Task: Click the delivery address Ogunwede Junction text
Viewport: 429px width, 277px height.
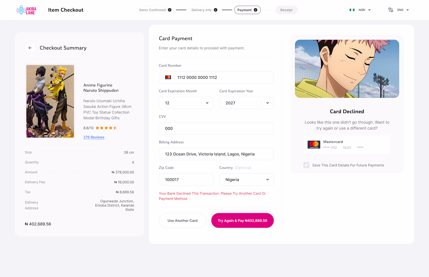Action: point(115,205)
